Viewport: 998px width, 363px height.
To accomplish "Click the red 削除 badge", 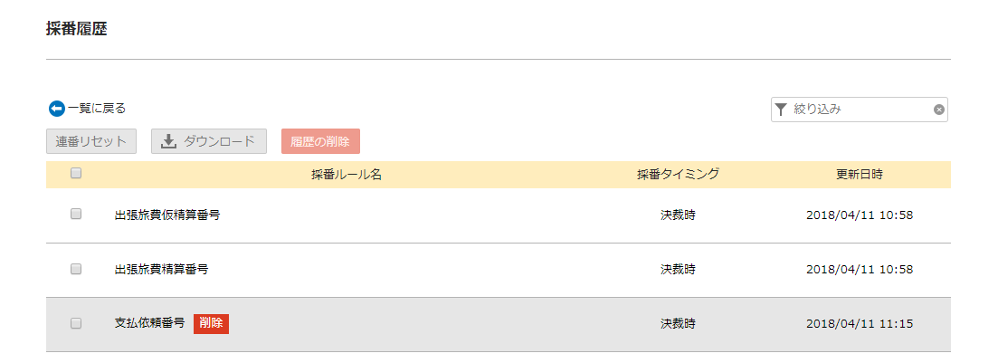I will [212, 323].
